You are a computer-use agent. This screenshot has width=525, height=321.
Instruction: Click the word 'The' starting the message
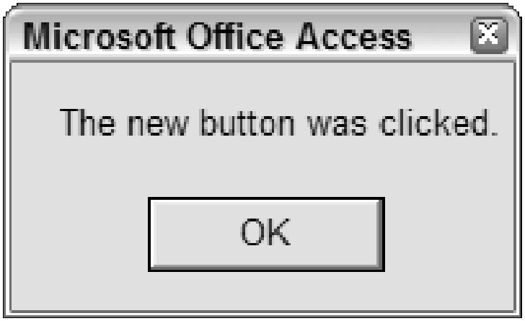pos(84,124)
